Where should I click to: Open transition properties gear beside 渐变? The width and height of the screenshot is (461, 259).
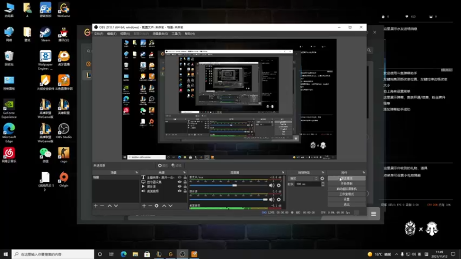pos(322,178)
